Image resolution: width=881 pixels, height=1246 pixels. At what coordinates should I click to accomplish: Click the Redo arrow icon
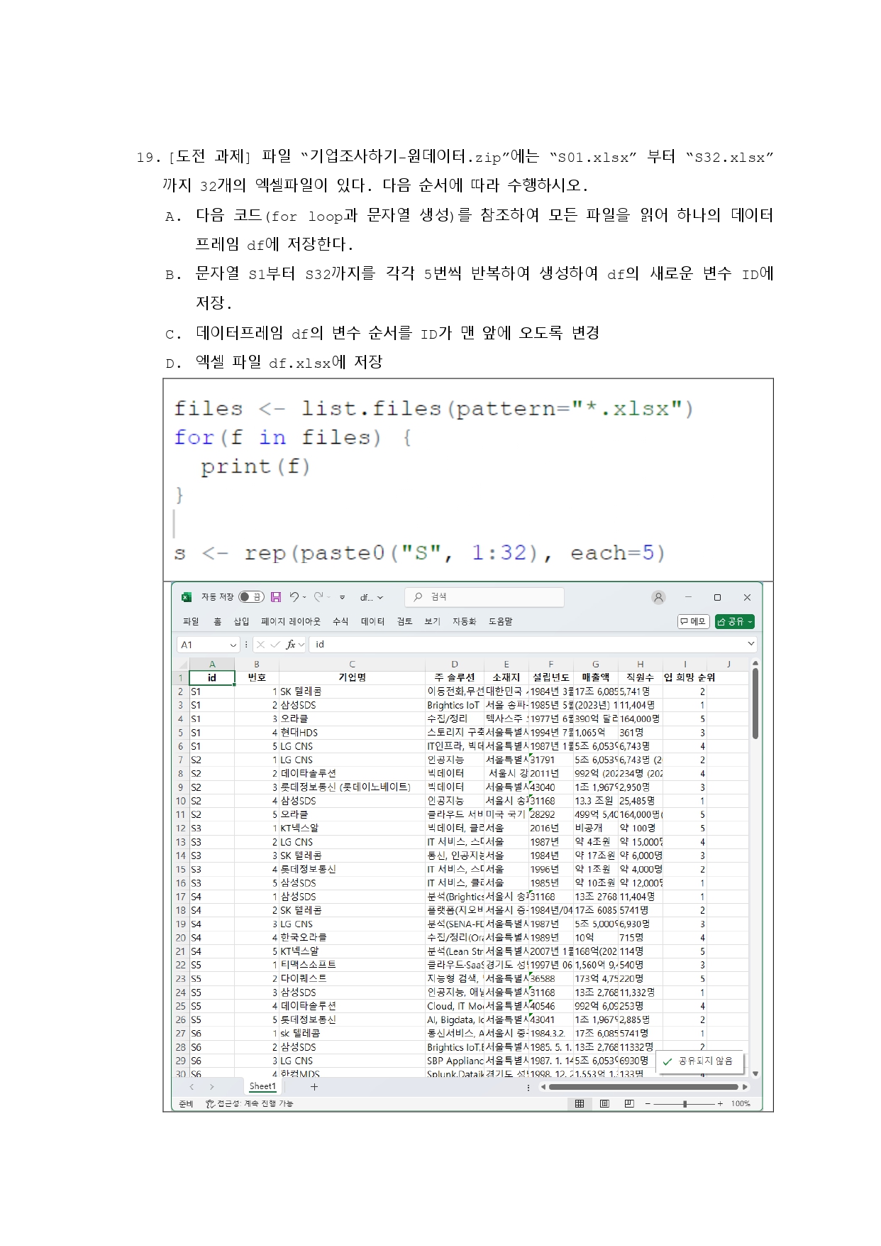pos(319,597)
